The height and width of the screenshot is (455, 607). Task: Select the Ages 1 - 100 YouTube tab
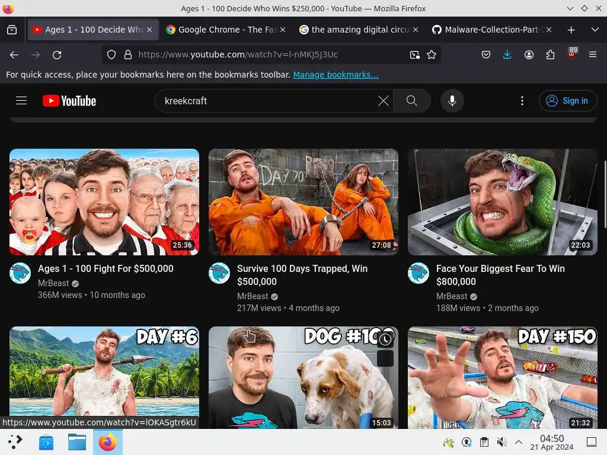click(x=93, y=30)
